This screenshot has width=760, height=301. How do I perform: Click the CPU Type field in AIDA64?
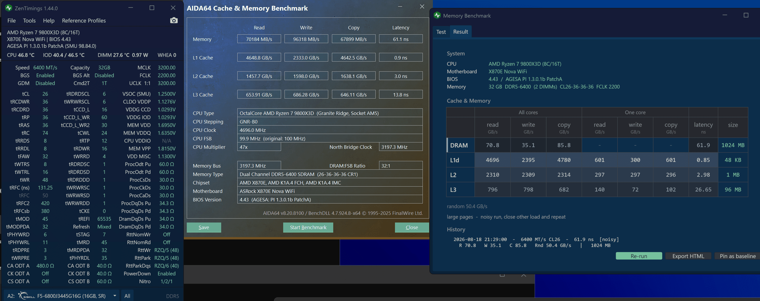[330, 113]
